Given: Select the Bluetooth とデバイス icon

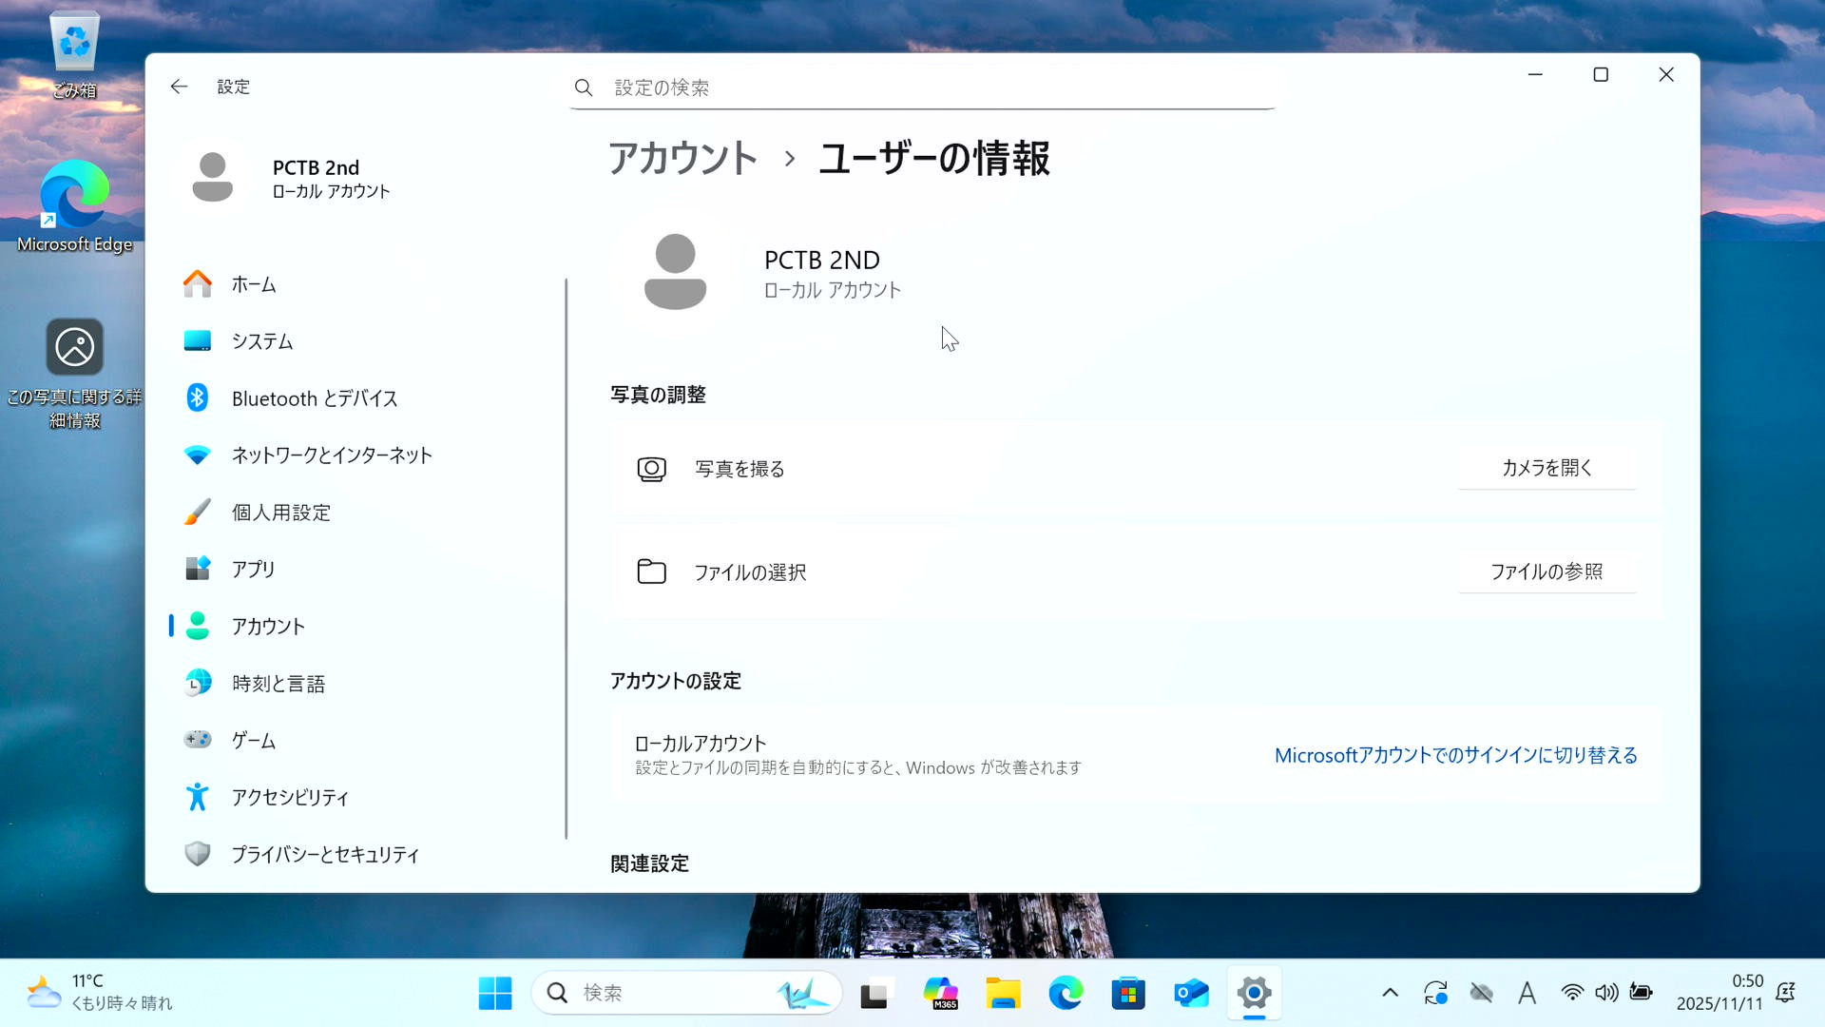Looking at the screenshot, I should 198,398.
